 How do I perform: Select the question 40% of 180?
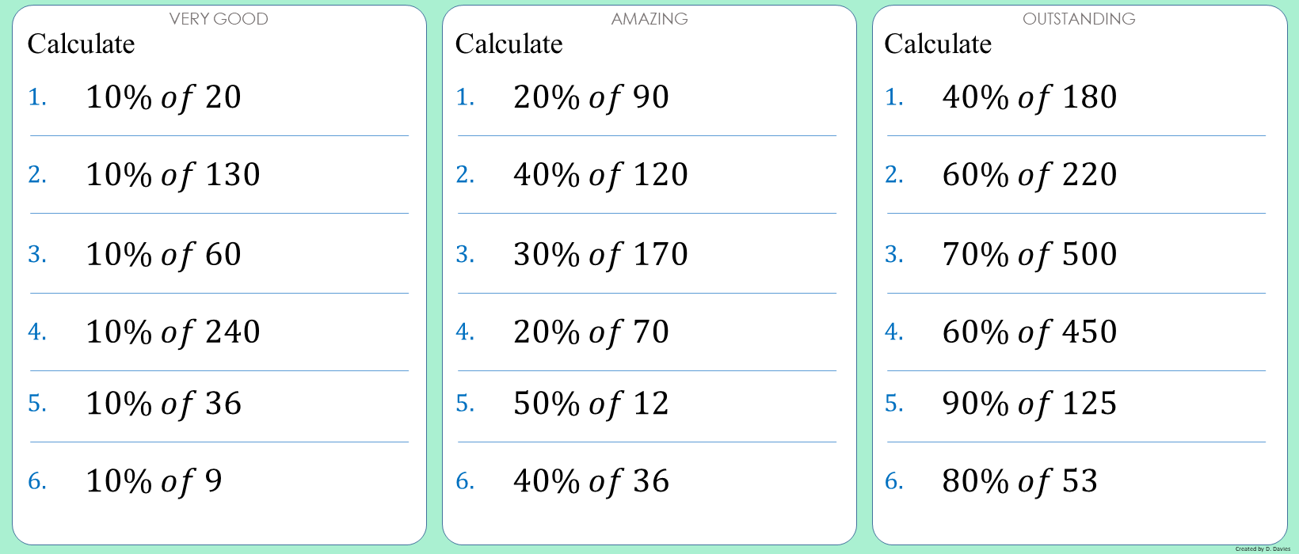(x=1029, y=97)
